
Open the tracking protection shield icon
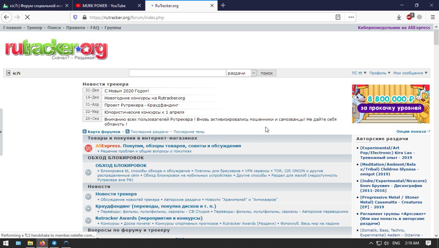pos(75,17)
